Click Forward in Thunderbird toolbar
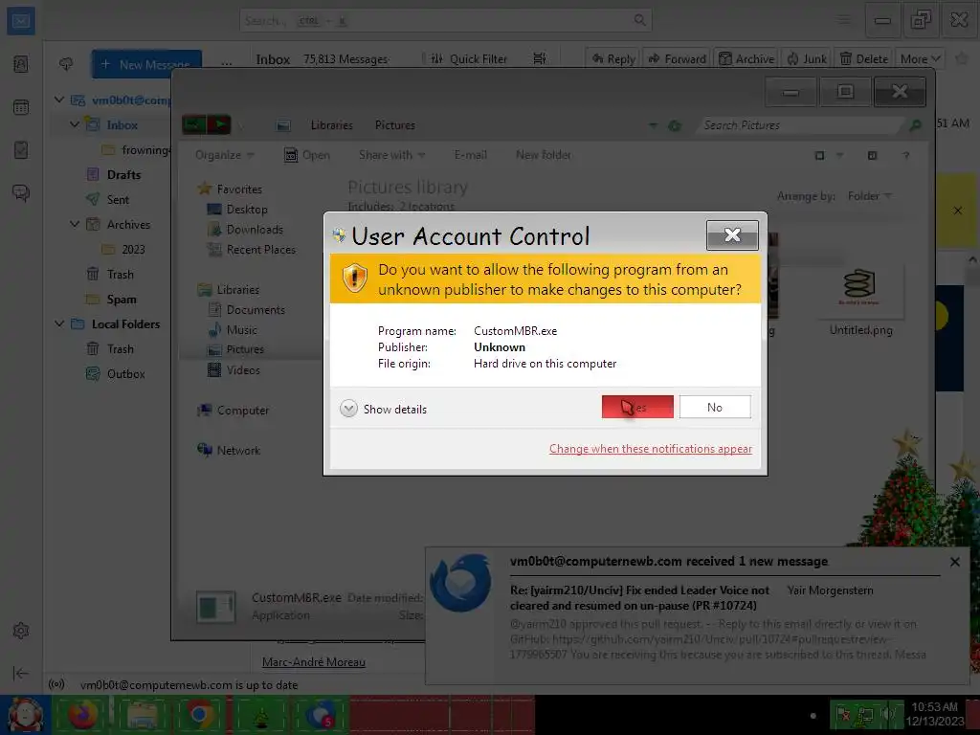 677,58
